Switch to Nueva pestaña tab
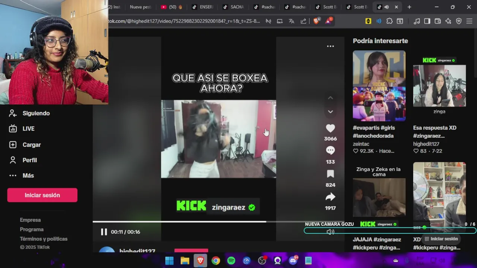The height and width of the screenshot is (268, 477). (140, 7)
